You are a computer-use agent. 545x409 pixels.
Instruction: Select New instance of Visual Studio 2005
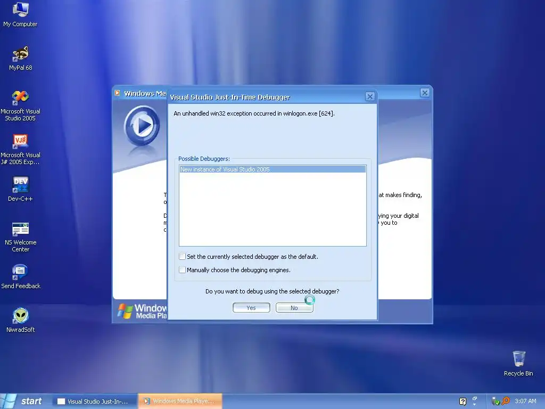[272, 169]
